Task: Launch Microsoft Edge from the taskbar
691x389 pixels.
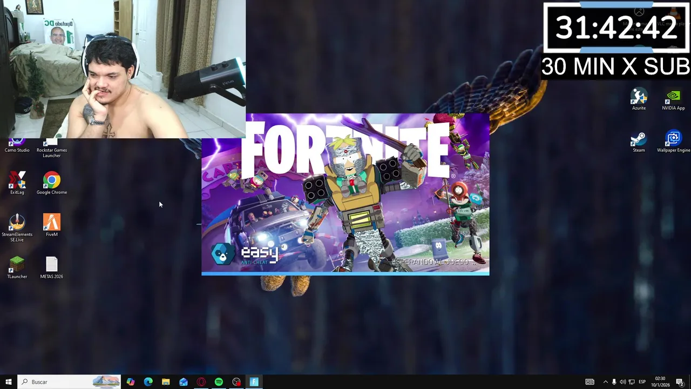Action: [148, 382]
